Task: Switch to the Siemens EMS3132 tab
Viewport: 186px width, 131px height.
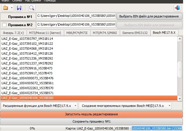Action: pyautogui.click(x=135, y=33)
